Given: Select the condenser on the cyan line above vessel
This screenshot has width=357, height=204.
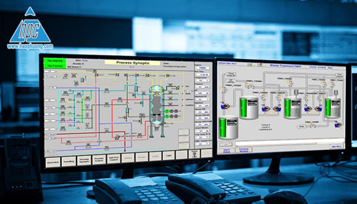Looking at the screenshot, I should pos(136,88).
